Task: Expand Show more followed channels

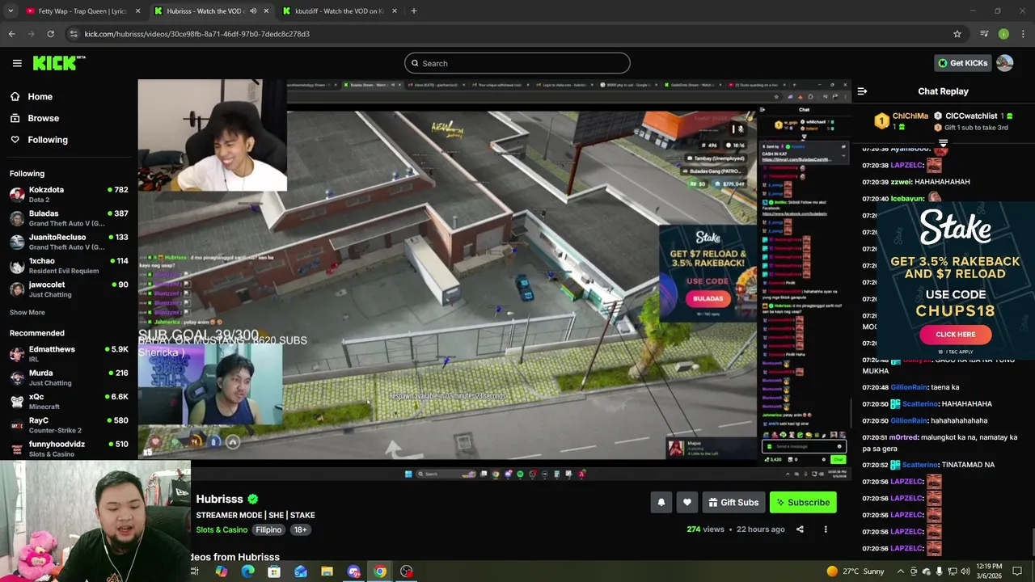Action: point(27,312)
